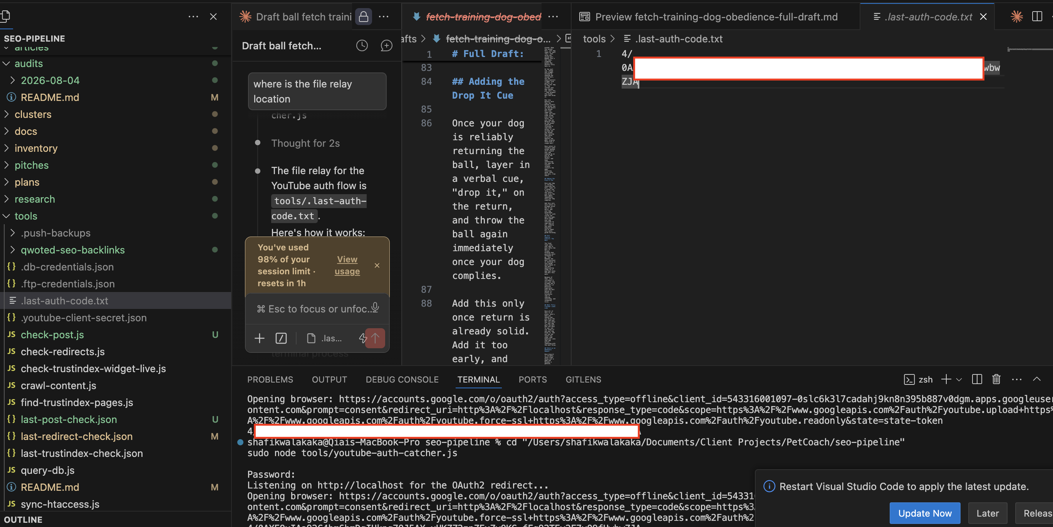The image size is (1053, 527).
Task: Click Later on update notification
Action: (x=988, y=513)
